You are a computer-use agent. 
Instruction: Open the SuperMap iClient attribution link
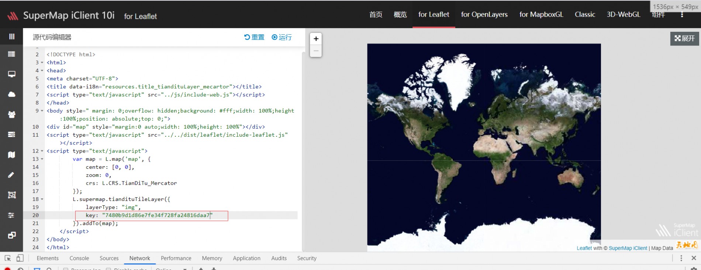click(628, 248)
